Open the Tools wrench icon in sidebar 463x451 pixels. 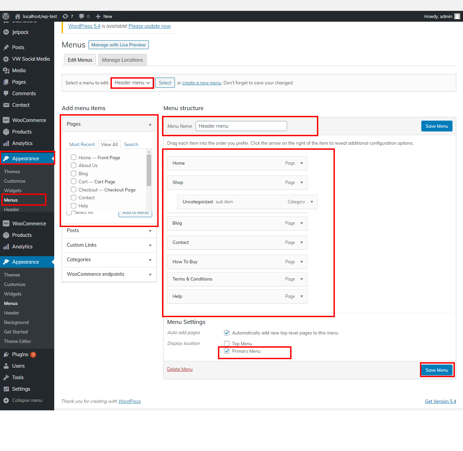point(6,377)
